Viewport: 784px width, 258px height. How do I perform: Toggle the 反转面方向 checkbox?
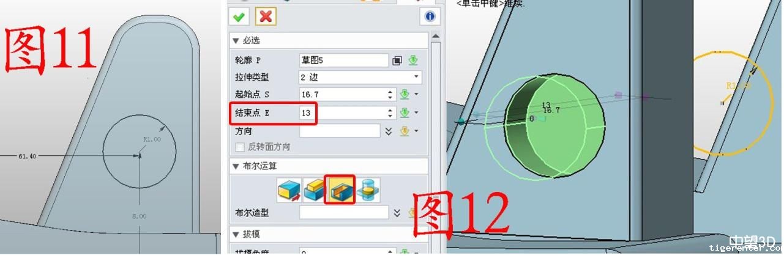(x=240, y=147)
